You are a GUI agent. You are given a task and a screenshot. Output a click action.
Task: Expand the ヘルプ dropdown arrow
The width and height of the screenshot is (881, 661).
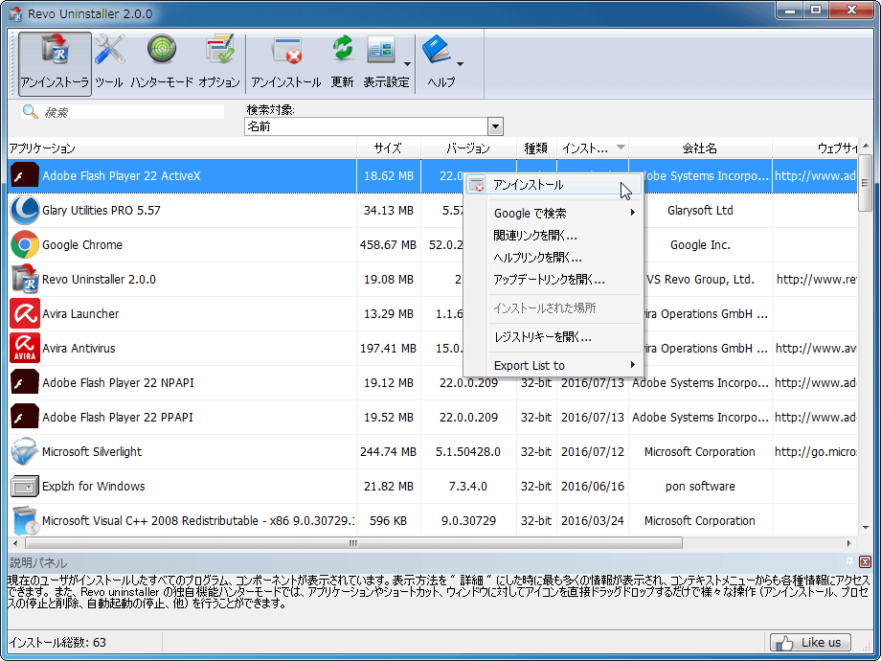coord(461,63)
